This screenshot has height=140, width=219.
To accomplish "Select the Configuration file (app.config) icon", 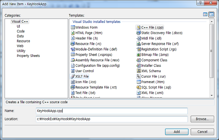I will point(73,65).
